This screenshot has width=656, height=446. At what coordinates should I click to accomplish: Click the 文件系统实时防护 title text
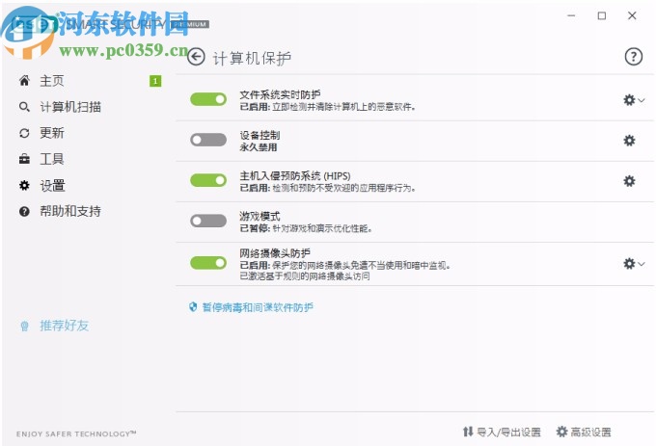[x=280, y=94]
